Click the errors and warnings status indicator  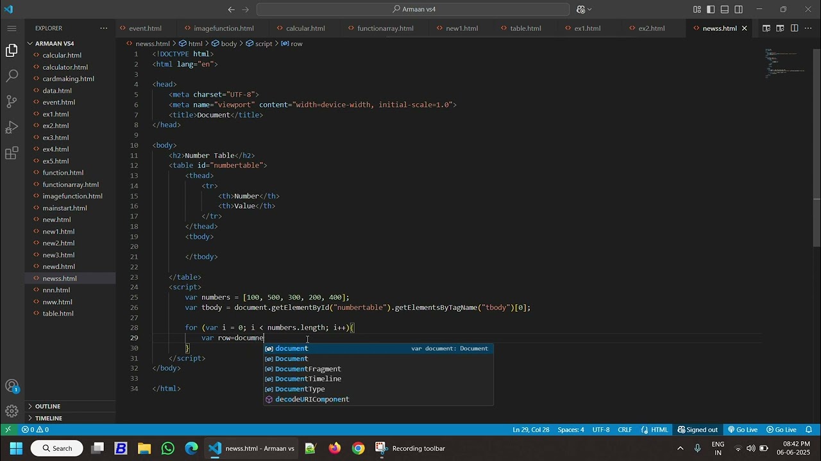click(35, 430)
